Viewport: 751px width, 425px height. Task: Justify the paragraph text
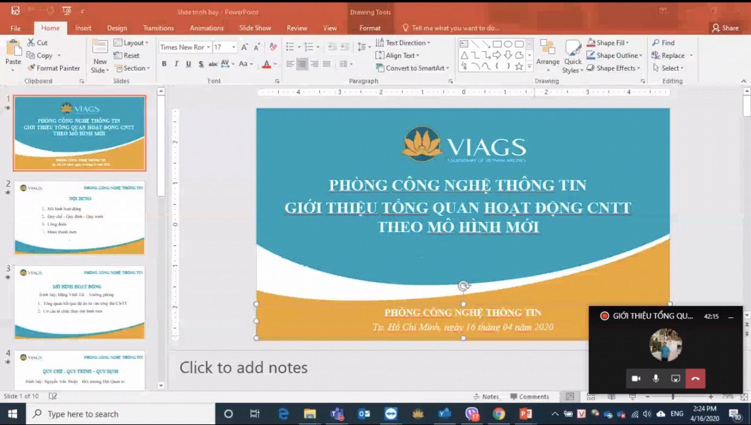coord(327,64)
